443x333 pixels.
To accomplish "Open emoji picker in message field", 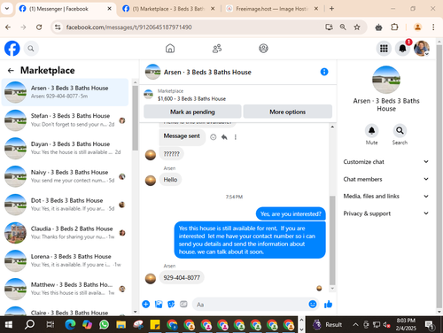I will click(x=313, y=304).
